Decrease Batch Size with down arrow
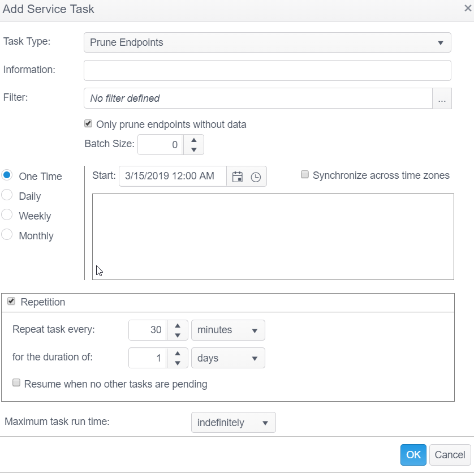The width and height of the screenshot is (474, 473). click(x=193, y=150)
